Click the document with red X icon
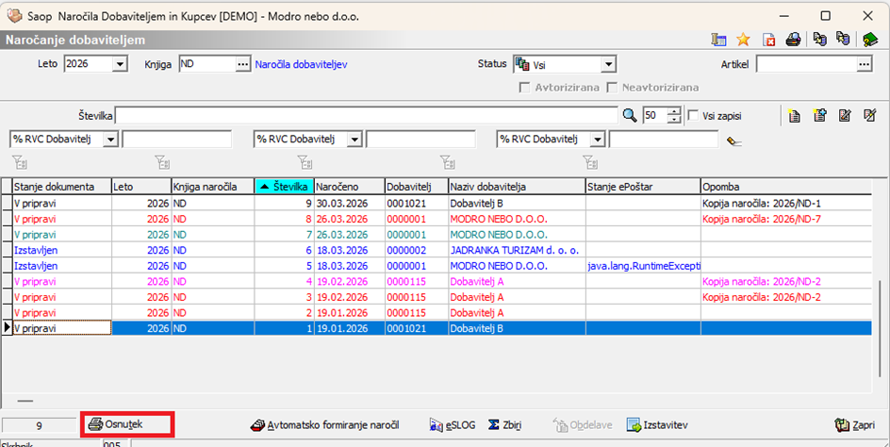890x447 pixels. point(769,40)
